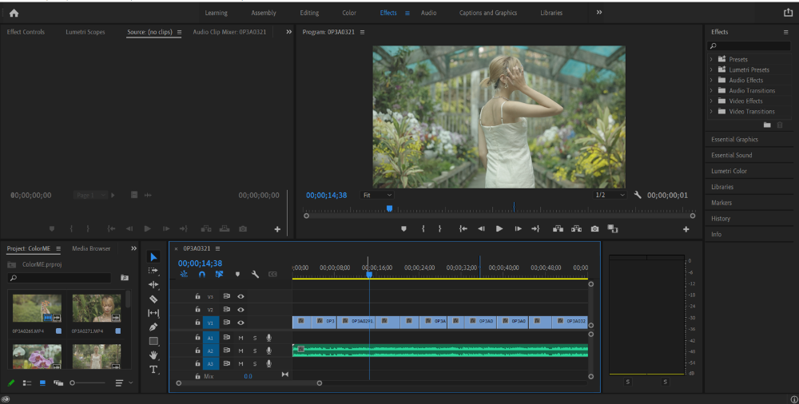The height and width of the screenshot is (404, 799).
Task: Toggle V2 track lock
Action: (197, 309)
